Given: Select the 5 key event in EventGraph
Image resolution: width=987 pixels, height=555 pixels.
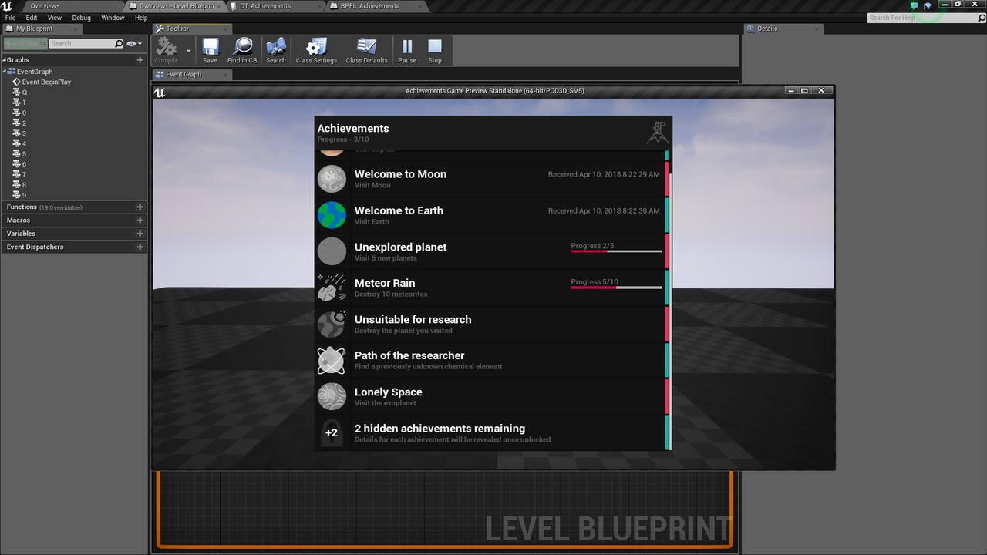Looking at the screenshot, I should [24, 153].
